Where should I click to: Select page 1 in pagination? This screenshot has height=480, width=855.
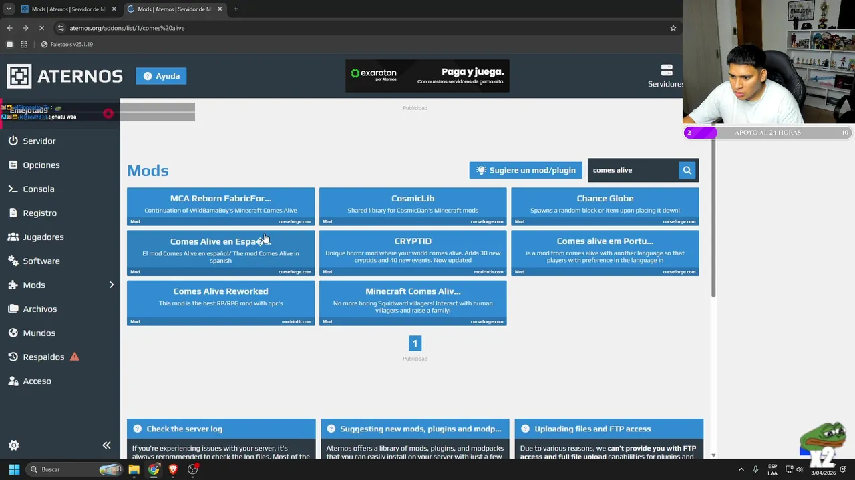(x=415, y=343)
